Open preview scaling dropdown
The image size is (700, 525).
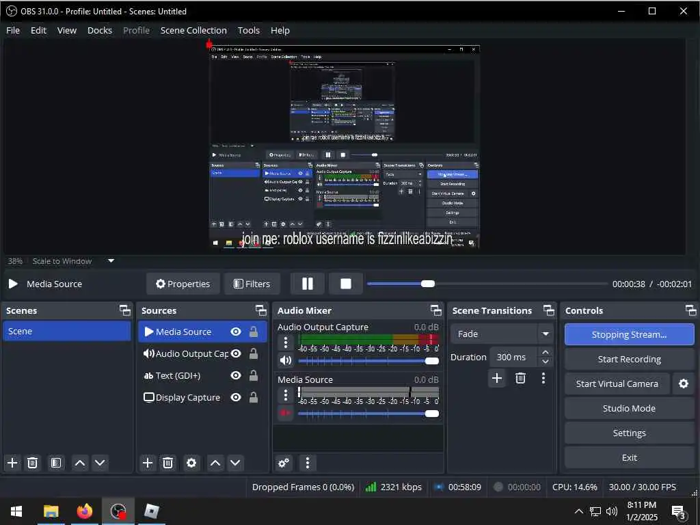pos(111,261)
